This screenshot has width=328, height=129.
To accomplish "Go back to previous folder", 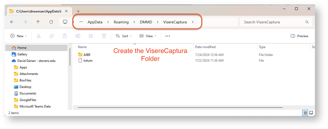I will [x=12, y=22].
